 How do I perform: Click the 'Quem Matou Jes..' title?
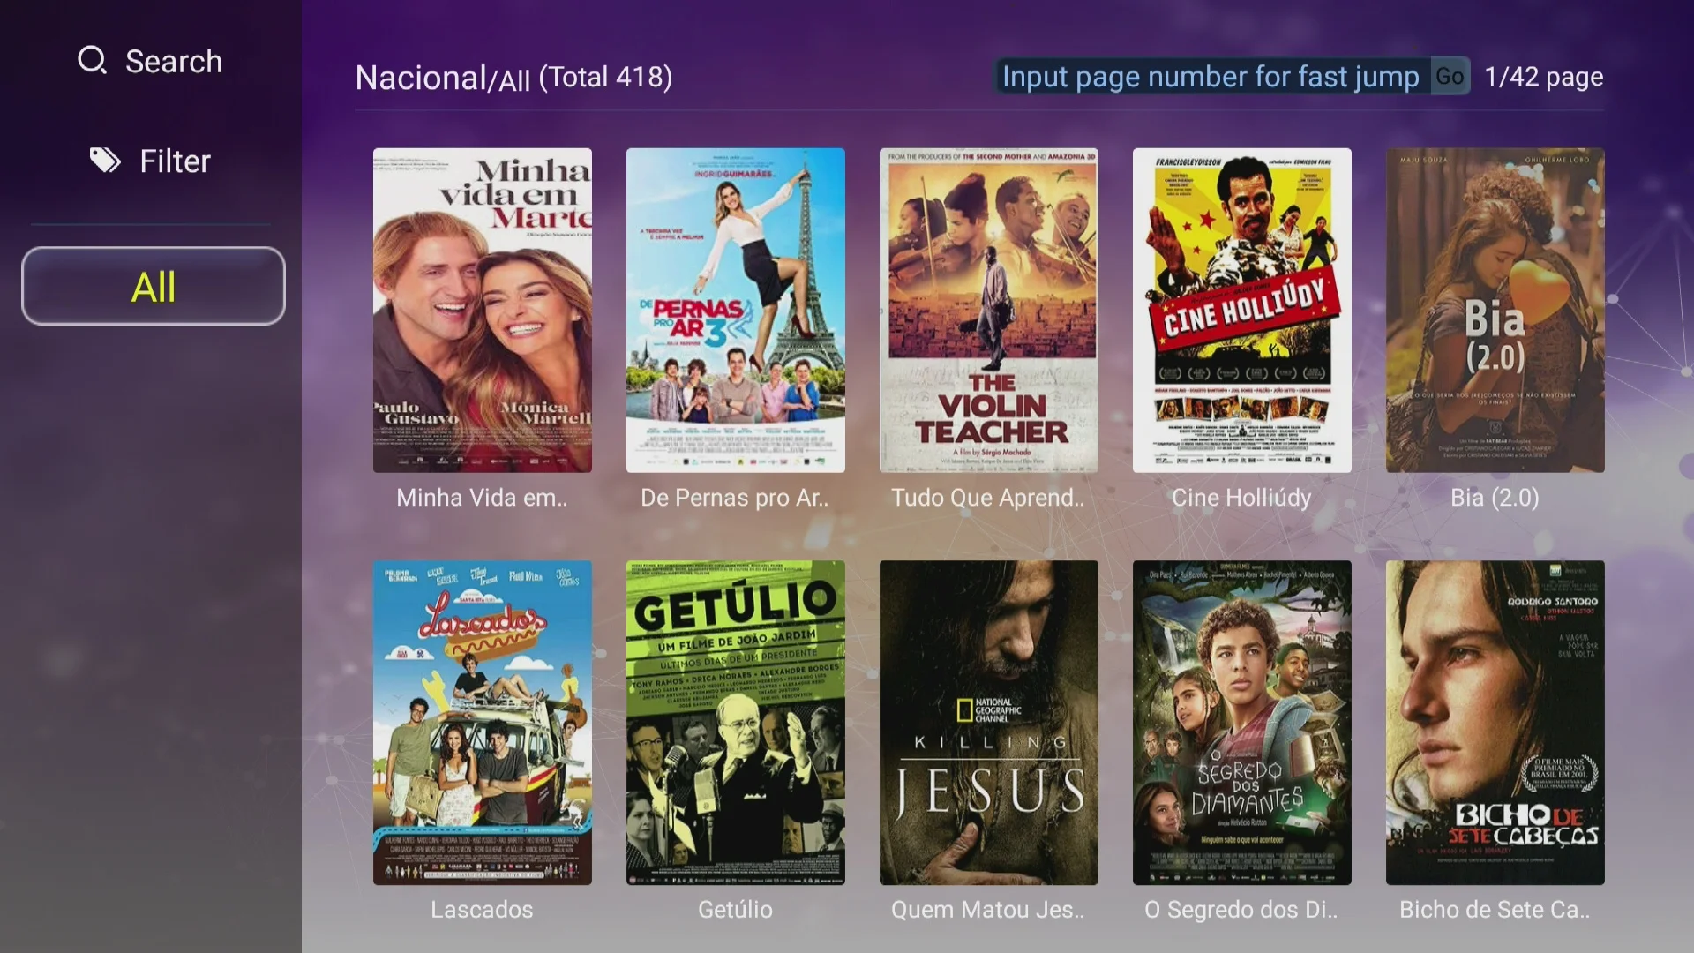pos(988,910)
